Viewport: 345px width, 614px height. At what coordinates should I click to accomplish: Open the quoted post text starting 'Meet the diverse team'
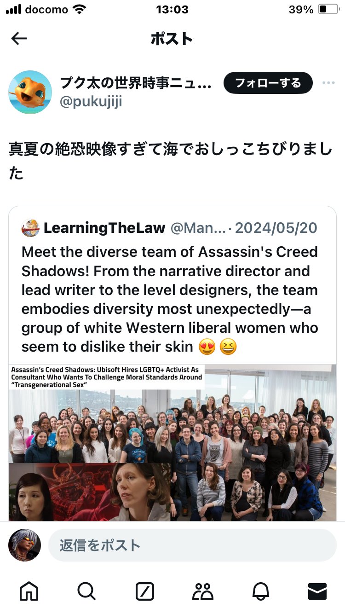point(170,299)
